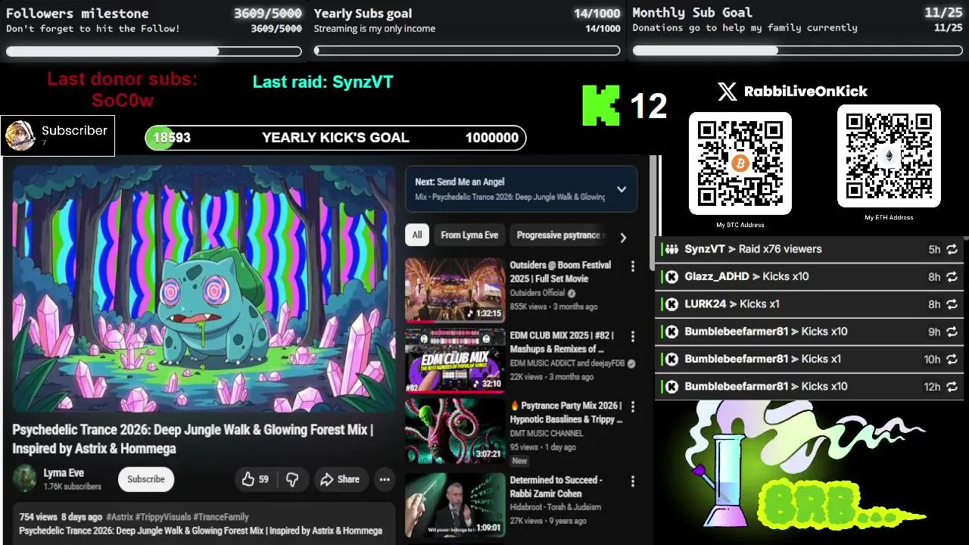Open the Rabbi Zamir Cohen video thumbnail
Viewport: 969px width, 545px height.
(x=455, y=505)
